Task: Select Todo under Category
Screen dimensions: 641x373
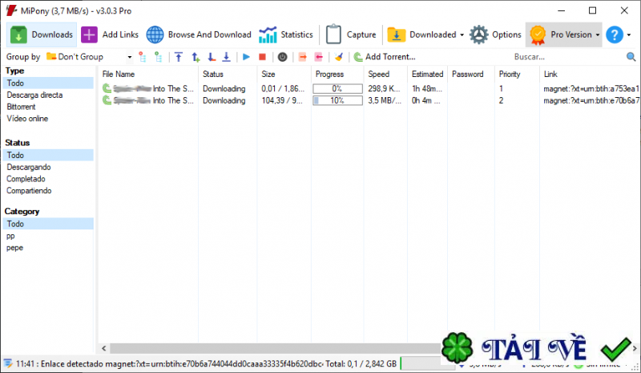Action: 48,224
